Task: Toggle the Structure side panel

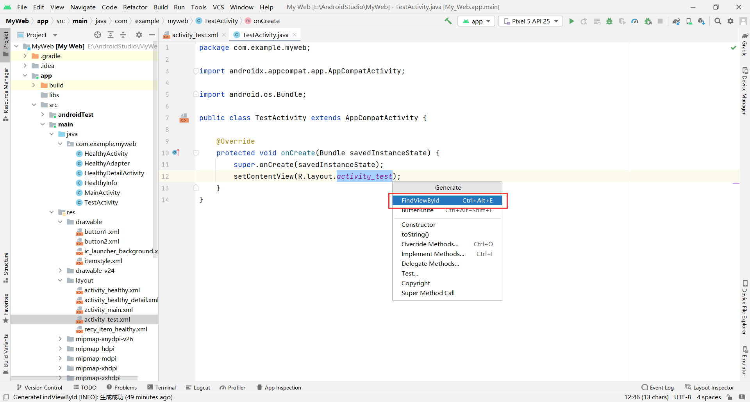Action: [x=5, y=268]
